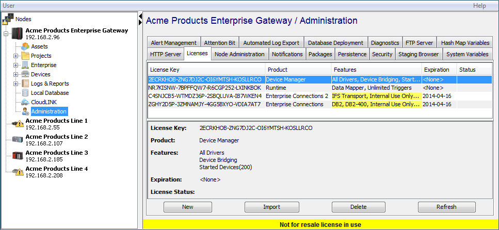Click the Import button
Image resolution: width=499 pixels, height=230 pixels.
click(272, 207)
